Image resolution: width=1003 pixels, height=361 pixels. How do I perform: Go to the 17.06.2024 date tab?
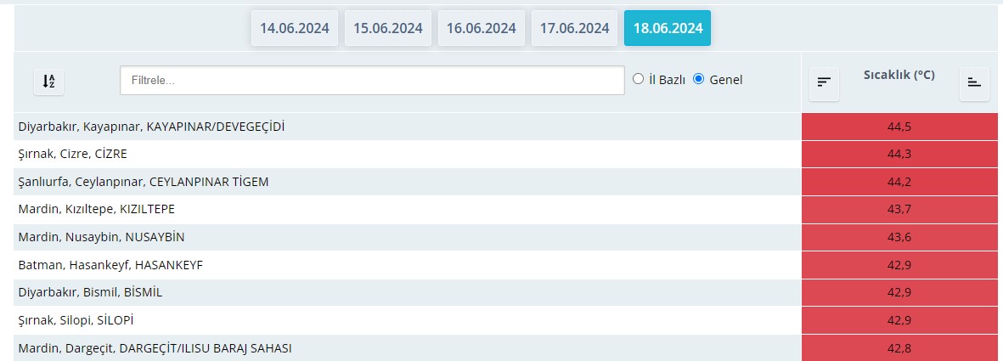575,28
